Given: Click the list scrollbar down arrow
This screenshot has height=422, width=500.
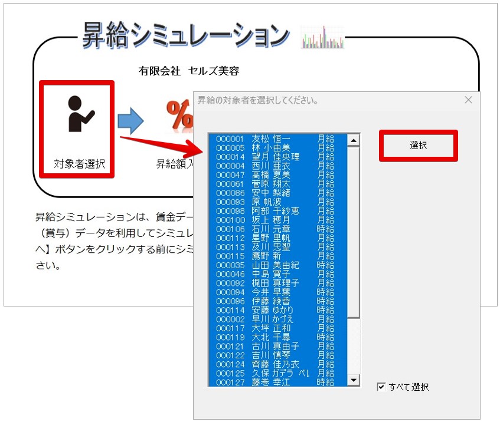Looking at the screenshot, I should [354, 380].
